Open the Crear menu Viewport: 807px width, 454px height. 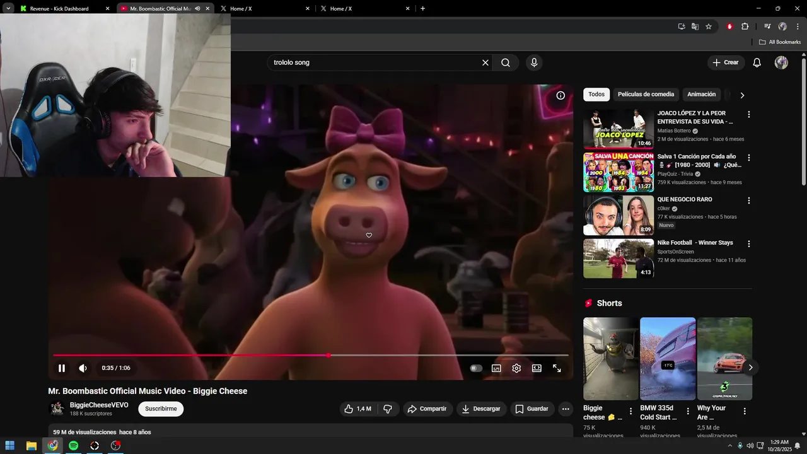725,62
